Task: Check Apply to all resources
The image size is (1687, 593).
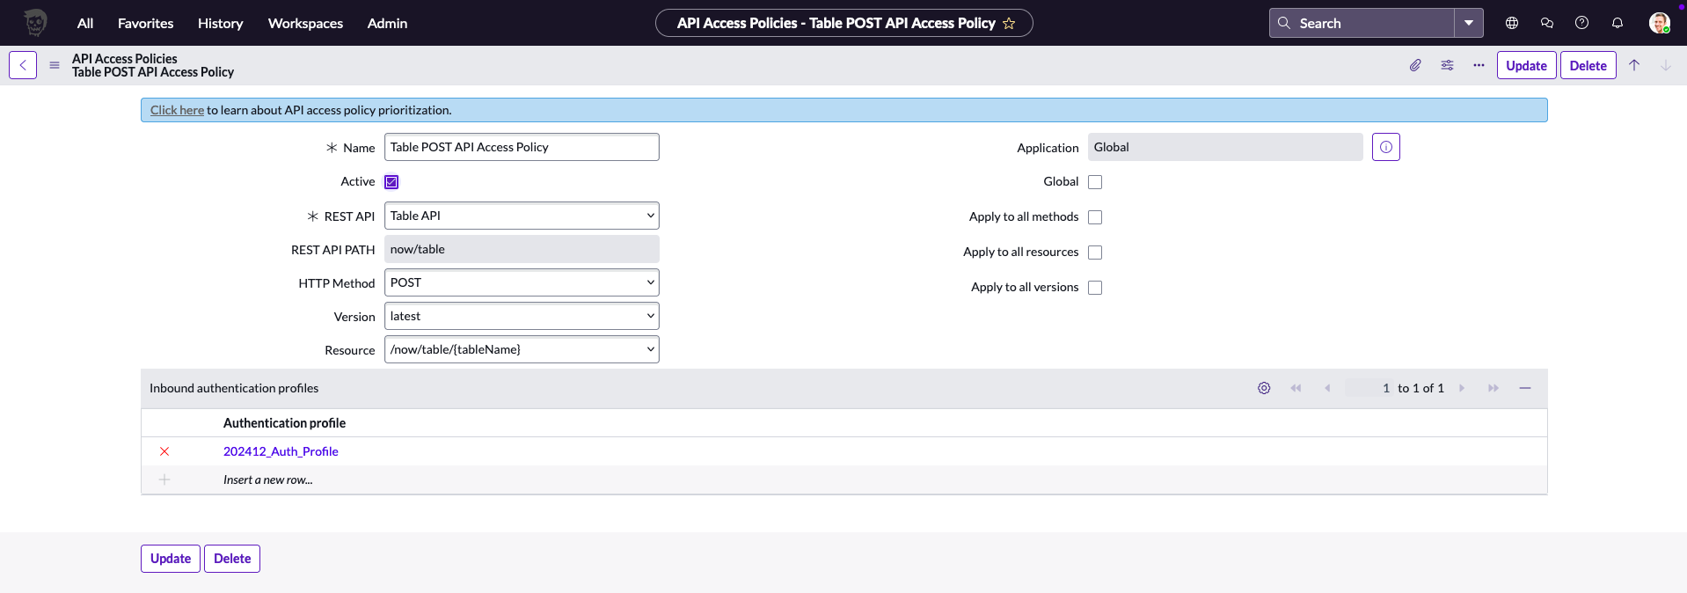Action: (x=1095, y=253)
